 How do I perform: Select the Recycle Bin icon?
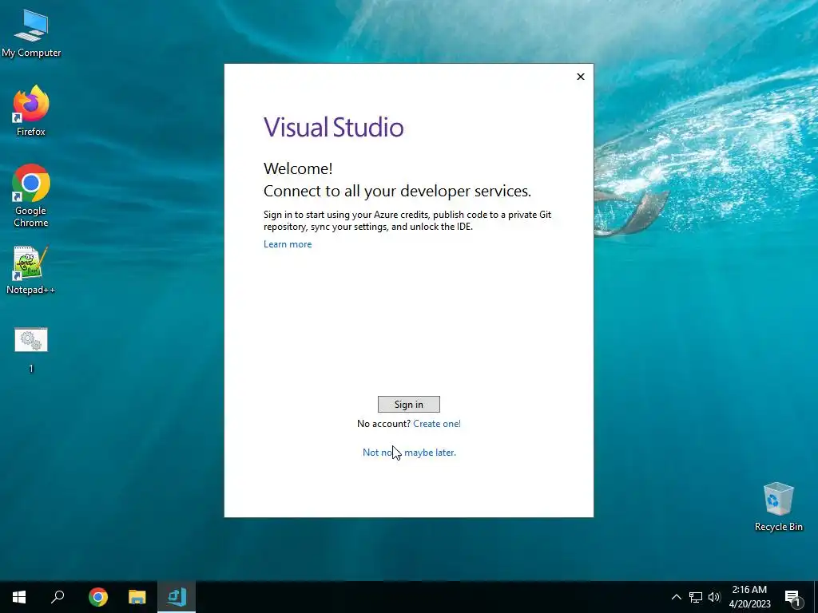click(778, 507)
